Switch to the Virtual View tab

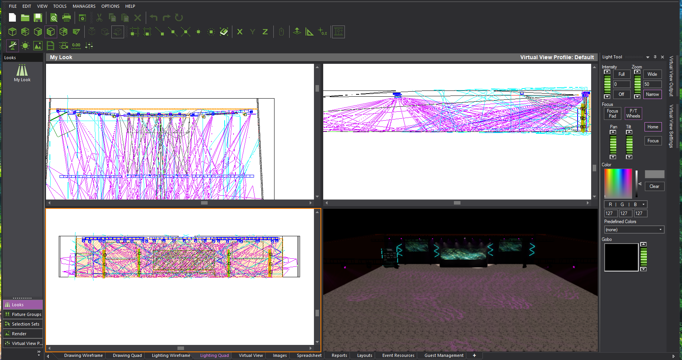[x=251, y=355]
